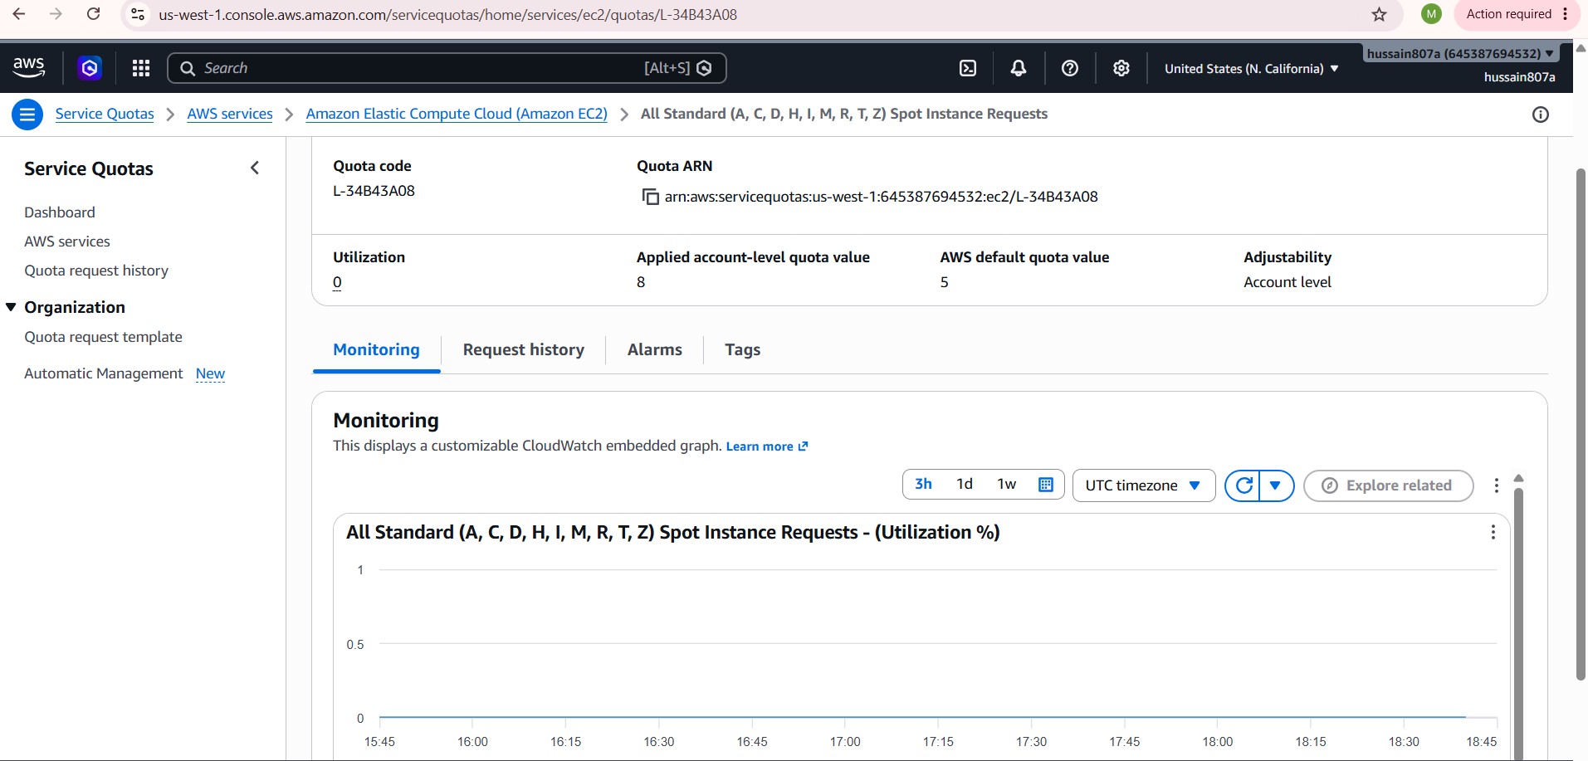Click the browser address bar URL

coord(447,14)
